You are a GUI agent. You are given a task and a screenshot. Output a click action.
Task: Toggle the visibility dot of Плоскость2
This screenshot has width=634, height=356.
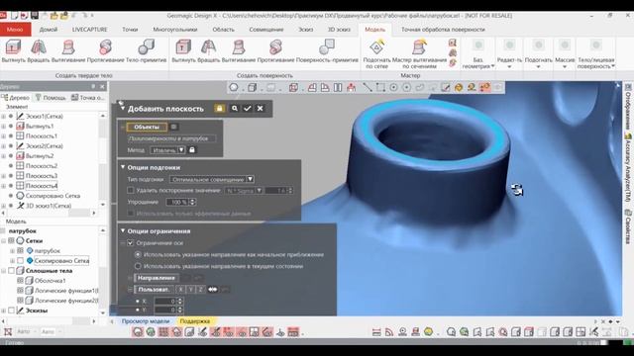(x=11, y=166)
